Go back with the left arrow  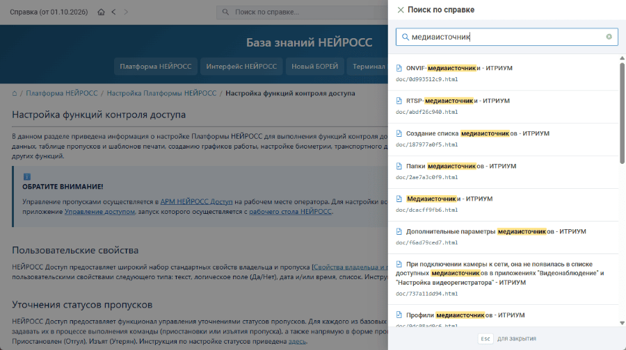click(114, 12)
